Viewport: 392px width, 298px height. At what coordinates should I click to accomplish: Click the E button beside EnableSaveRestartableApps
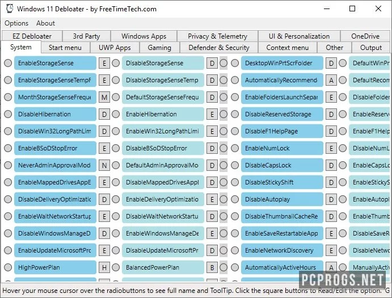pyautogui.click(x=331, y=233)
